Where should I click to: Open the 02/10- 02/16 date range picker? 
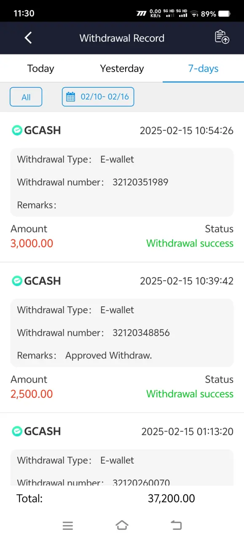98,97
